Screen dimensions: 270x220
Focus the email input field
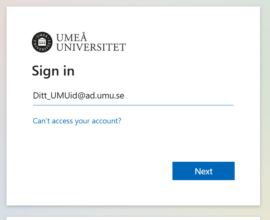pyautogui.click(x=133, y=96)
